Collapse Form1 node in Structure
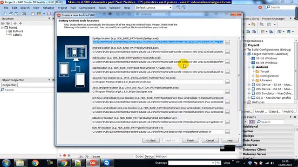Screen dimensions: 298x167 point(2,28)
